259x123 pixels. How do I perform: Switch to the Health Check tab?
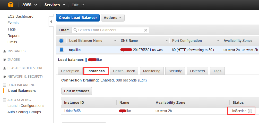point(124,71)
